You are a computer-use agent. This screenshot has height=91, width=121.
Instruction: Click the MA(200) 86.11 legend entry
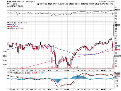(15, 27)
